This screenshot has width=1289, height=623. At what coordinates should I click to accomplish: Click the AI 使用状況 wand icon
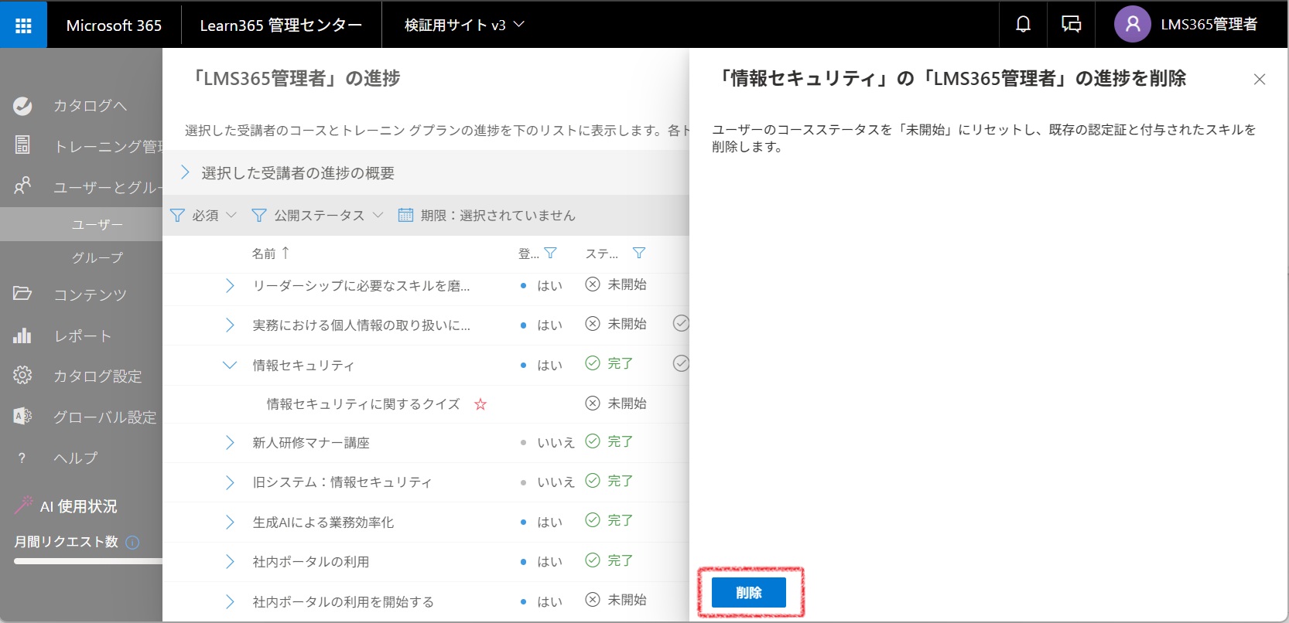point(23,506)
